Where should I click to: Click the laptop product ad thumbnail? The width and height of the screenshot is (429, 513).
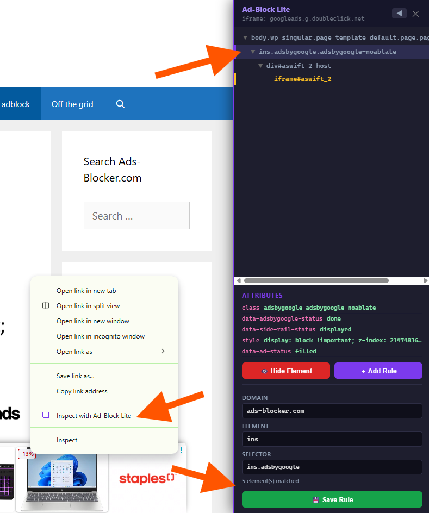point(62,481)
